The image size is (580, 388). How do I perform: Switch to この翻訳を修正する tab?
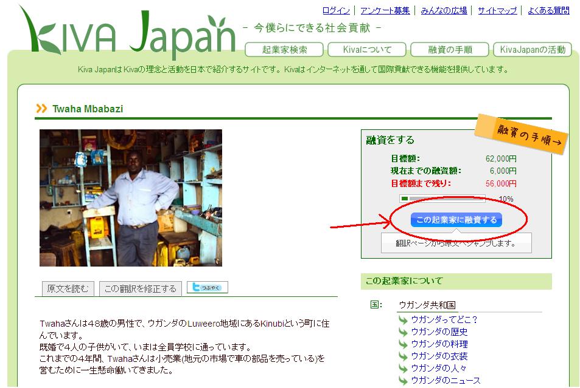tap(140, 288)
